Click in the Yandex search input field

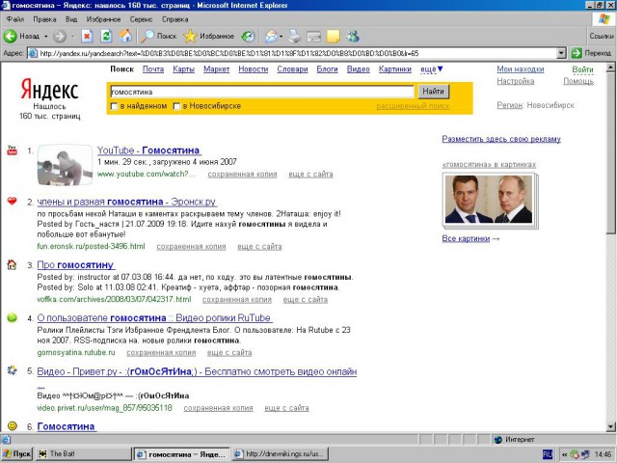coord(261,92)
